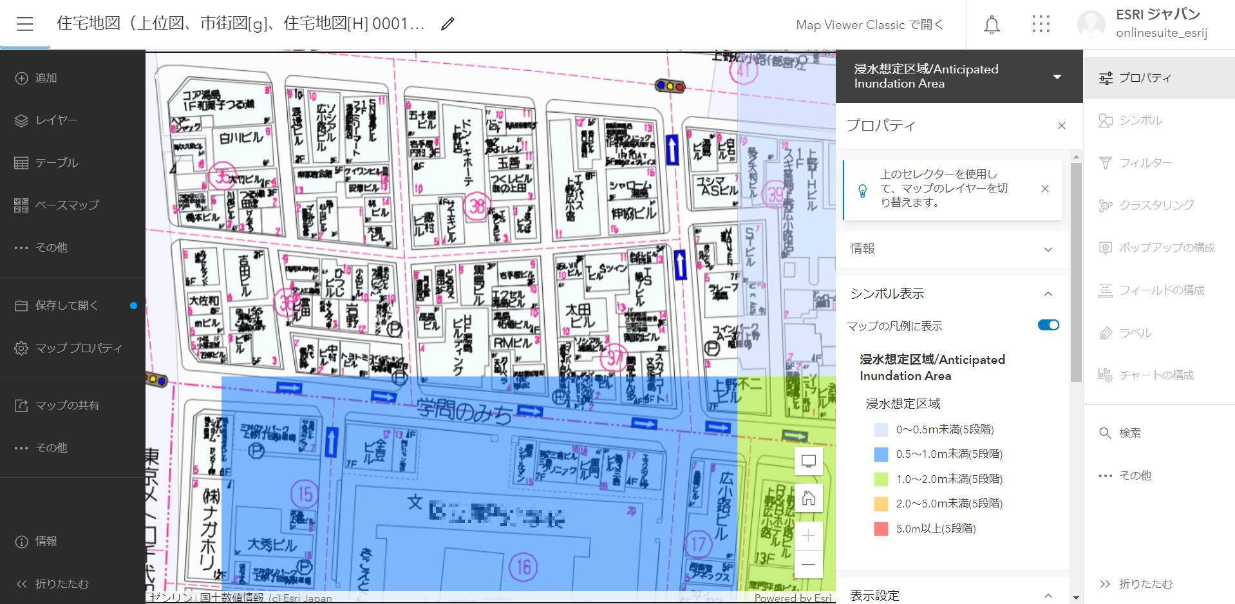Open the レイヤー panel
1235x604 pixels.
click(x=57, y=120)
